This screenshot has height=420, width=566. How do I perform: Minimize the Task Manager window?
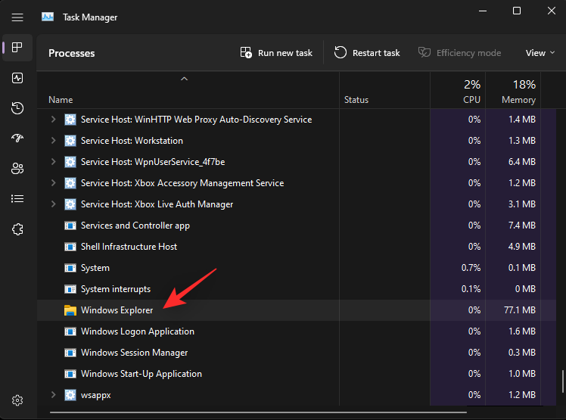[483, 11]
